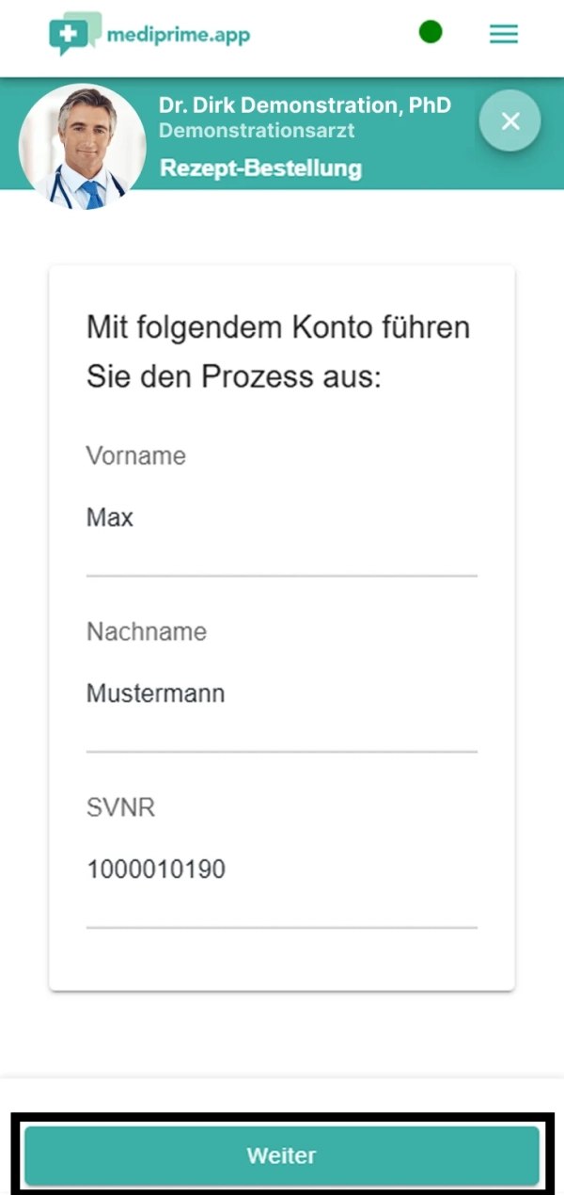Click the mediprime.app wordmark text
The height and width of the screenshot is (1195, 564).
click(179, 36)
